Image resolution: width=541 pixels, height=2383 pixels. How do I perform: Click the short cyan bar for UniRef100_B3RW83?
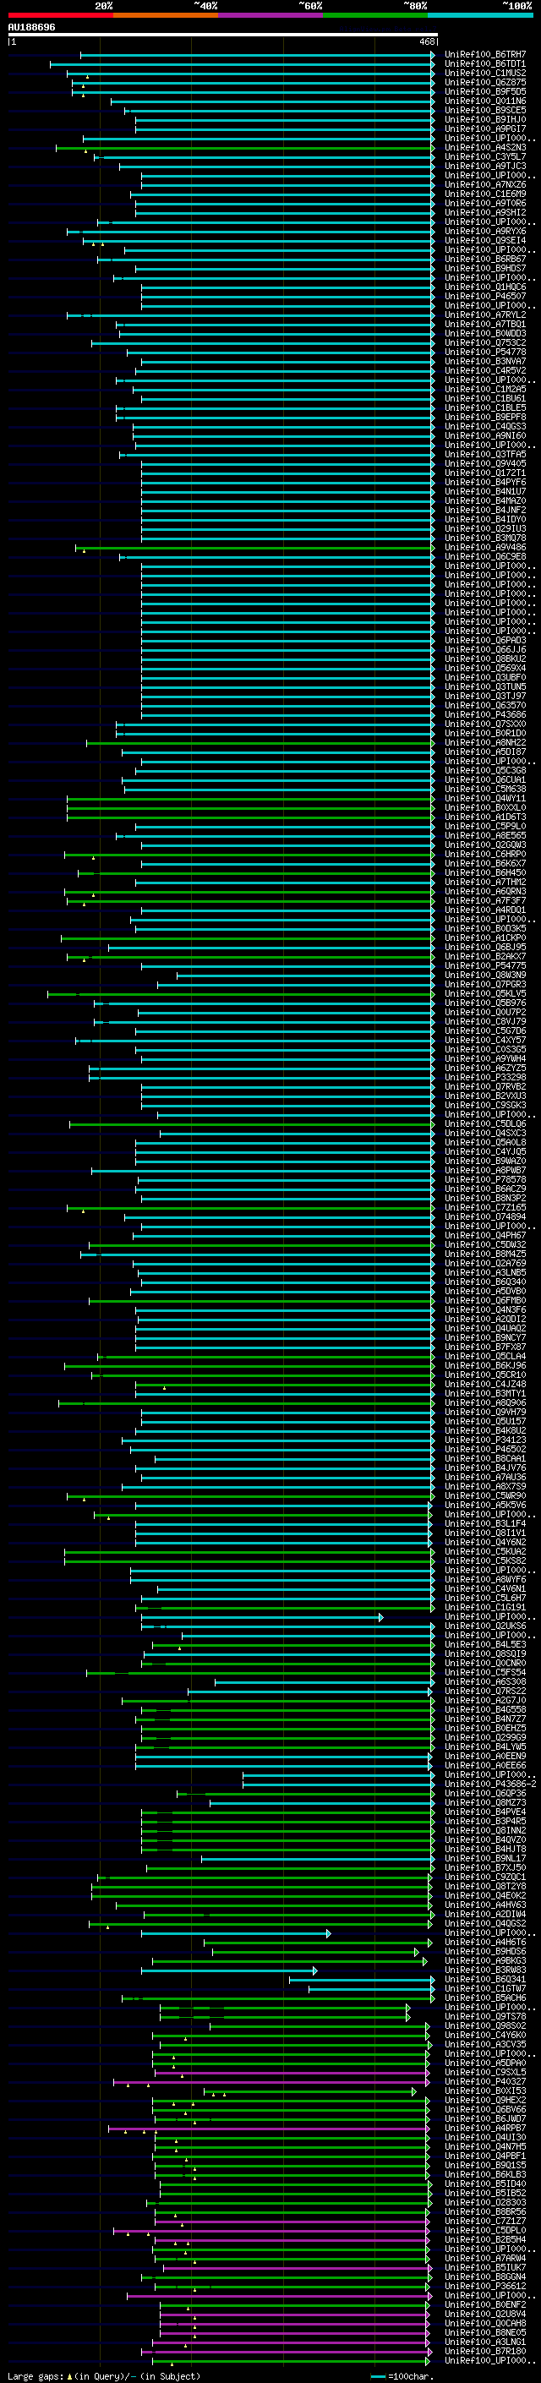coord(228,1970)
